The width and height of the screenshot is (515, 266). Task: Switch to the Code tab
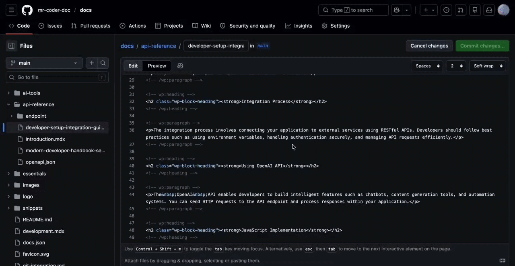point(19,26)
